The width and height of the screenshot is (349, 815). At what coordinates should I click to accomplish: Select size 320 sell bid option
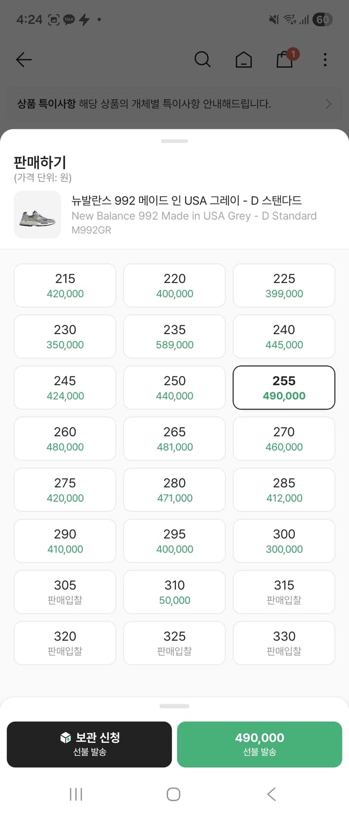click(x=65, y=643)
